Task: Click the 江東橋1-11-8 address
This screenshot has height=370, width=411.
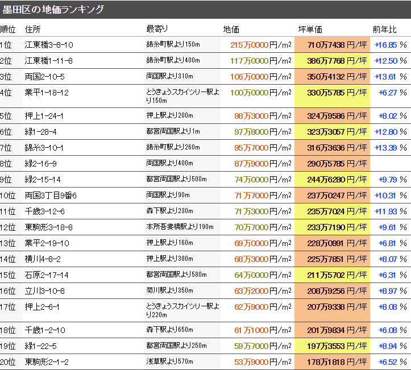Action: coord(49,61)
